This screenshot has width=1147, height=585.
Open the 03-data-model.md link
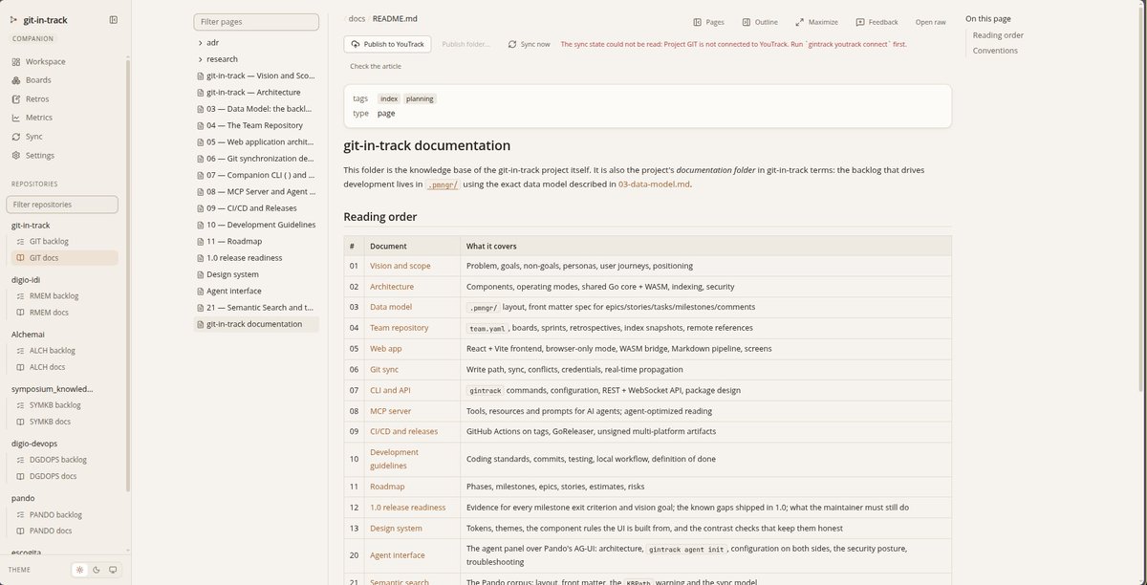point(654,184)
